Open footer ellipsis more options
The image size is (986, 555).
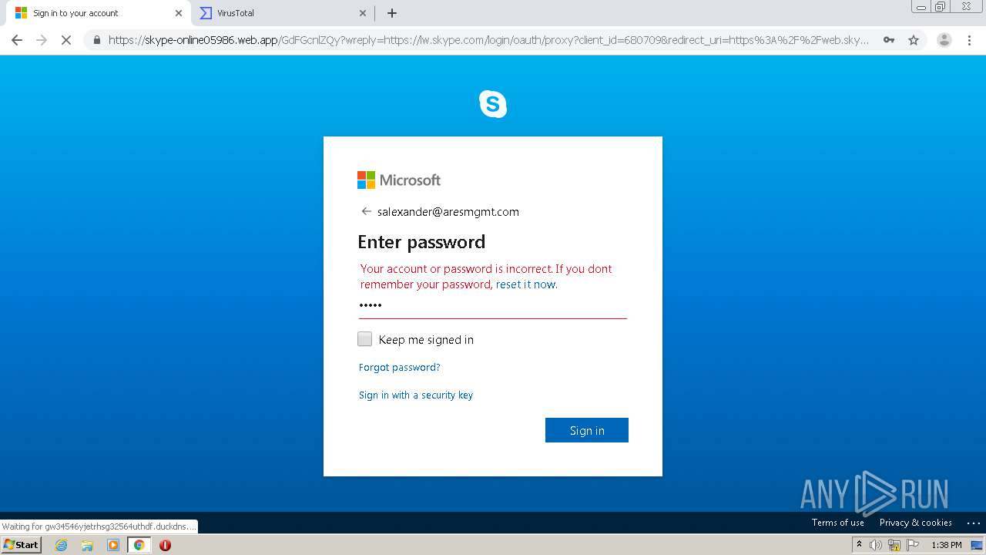[x=973, y=523]
